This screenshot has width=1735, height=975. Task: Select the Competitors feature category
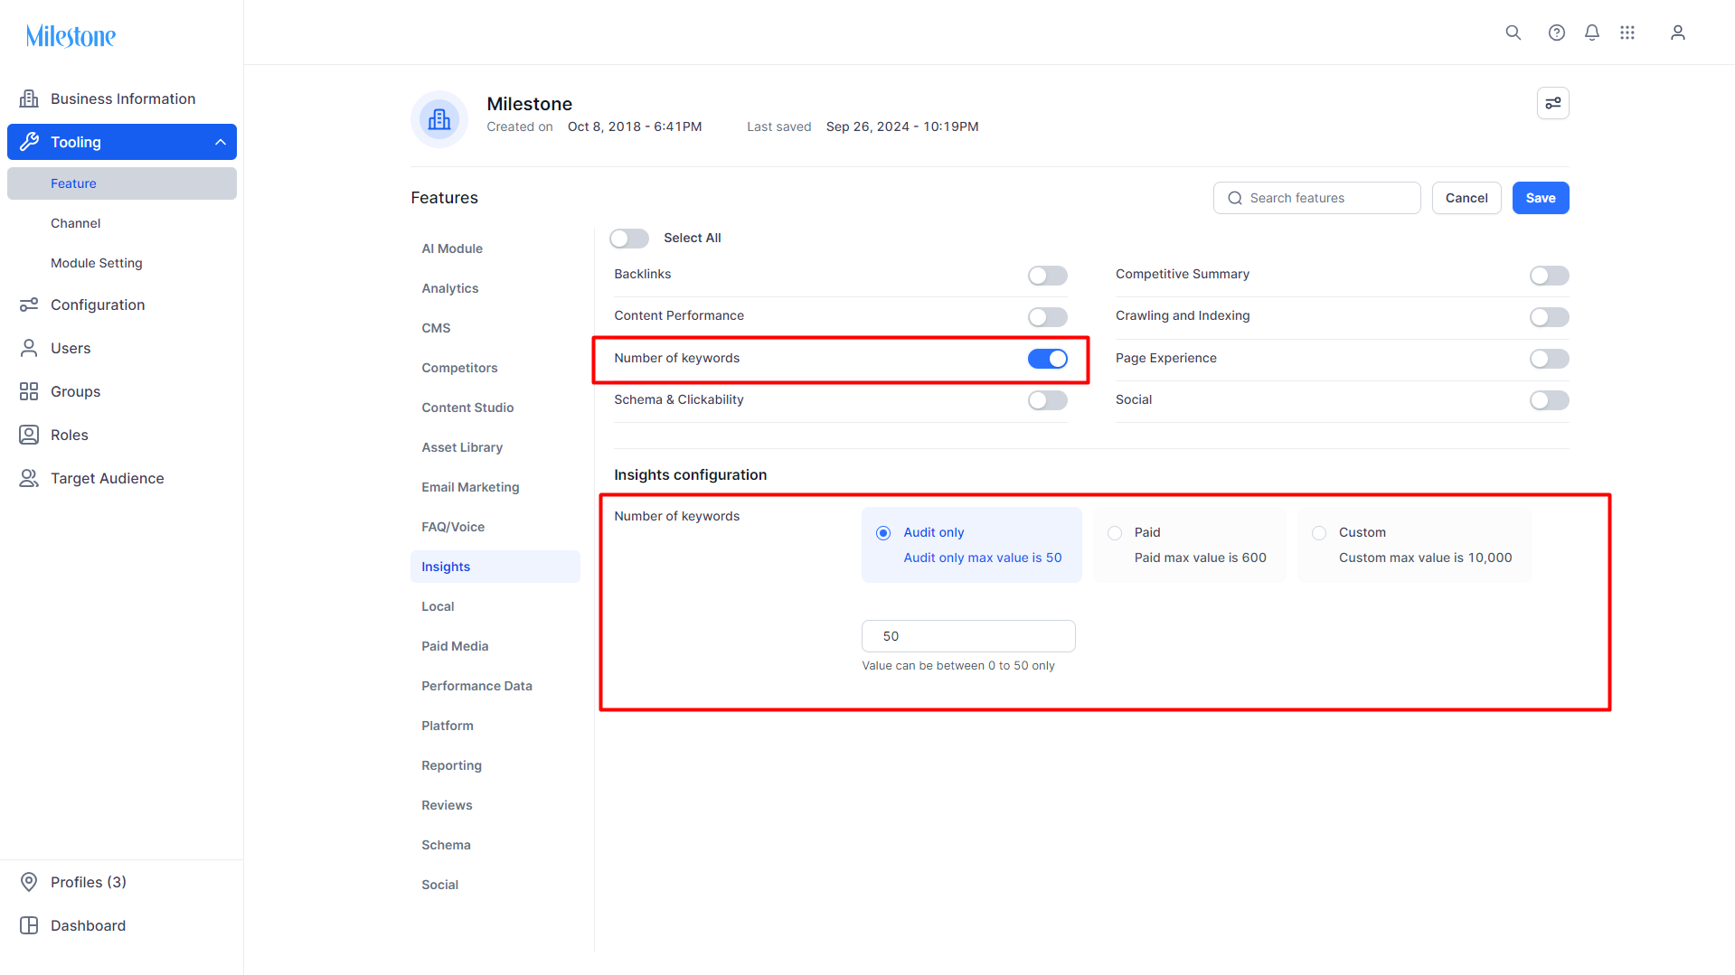[495, 368]
